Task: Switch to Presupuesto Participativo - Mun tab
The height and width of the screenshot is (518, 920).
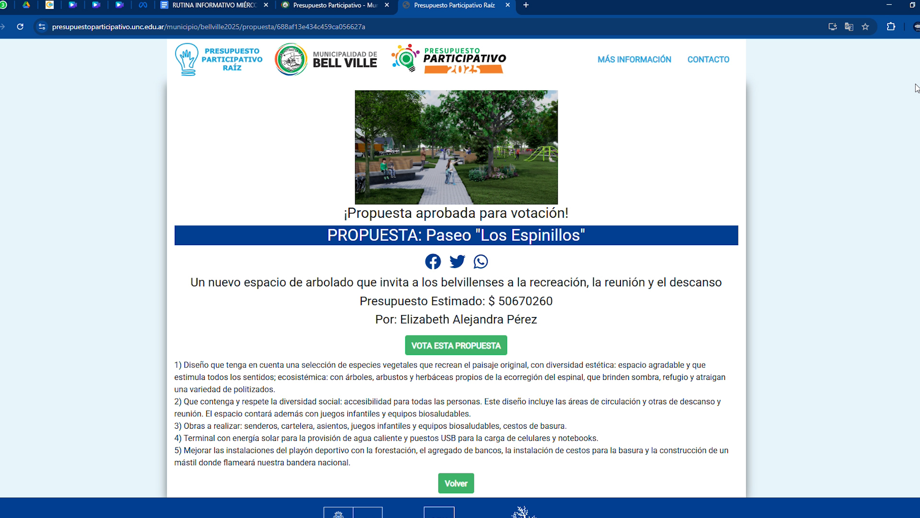Action: tap(334, 5)
